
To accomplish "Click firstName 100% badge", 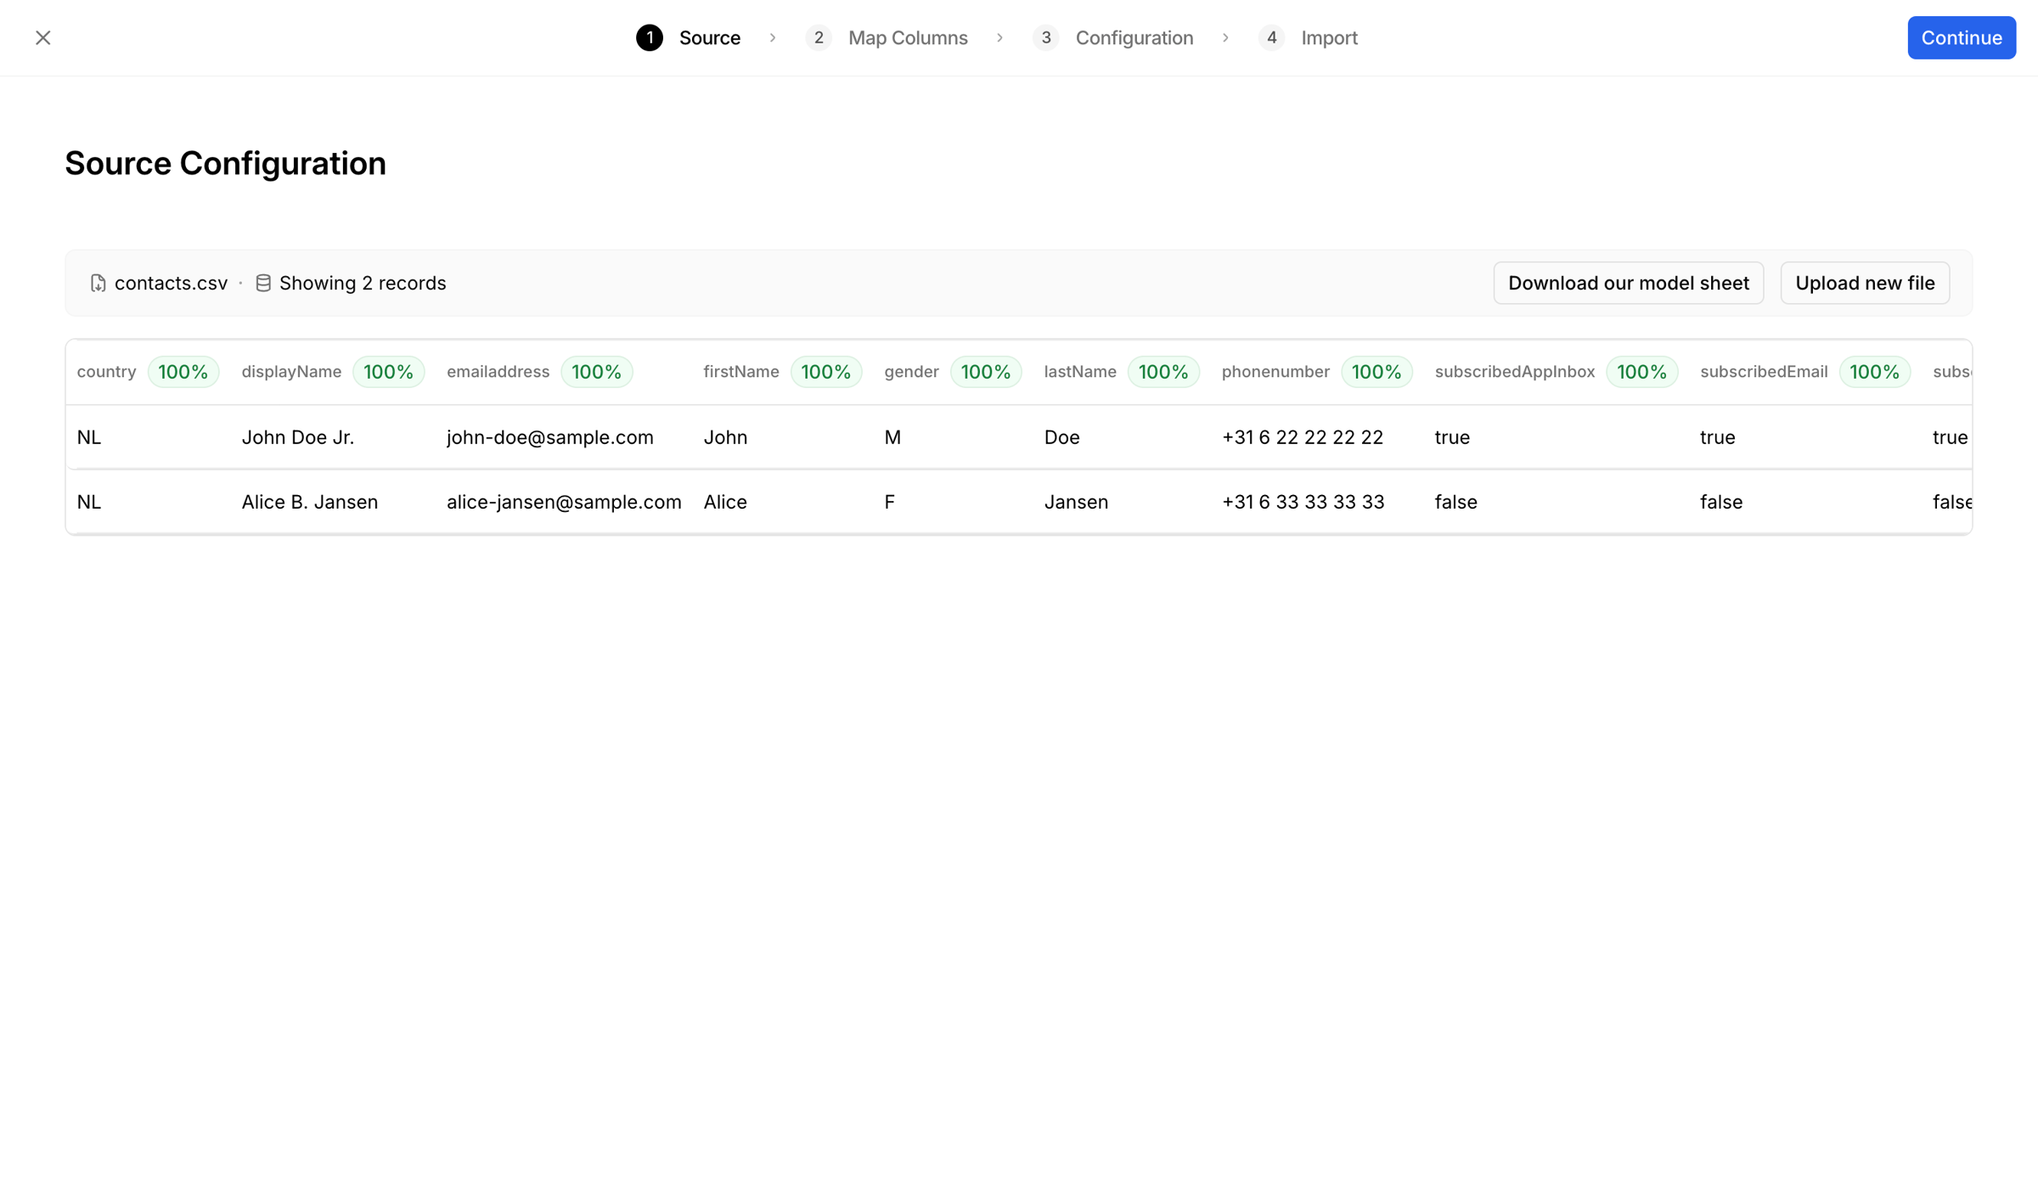I will click(826, 372).
